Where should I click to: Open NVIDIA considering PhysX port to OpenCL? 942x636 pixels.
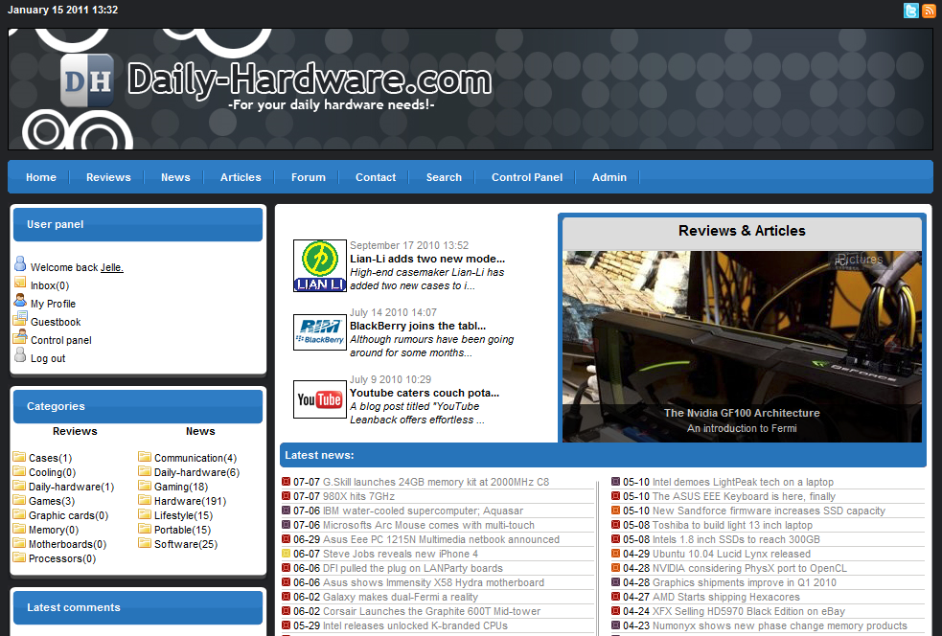[749, 568]
